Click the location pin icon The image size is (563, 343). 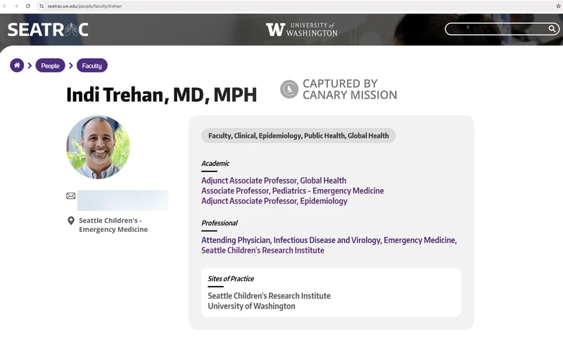71,221
